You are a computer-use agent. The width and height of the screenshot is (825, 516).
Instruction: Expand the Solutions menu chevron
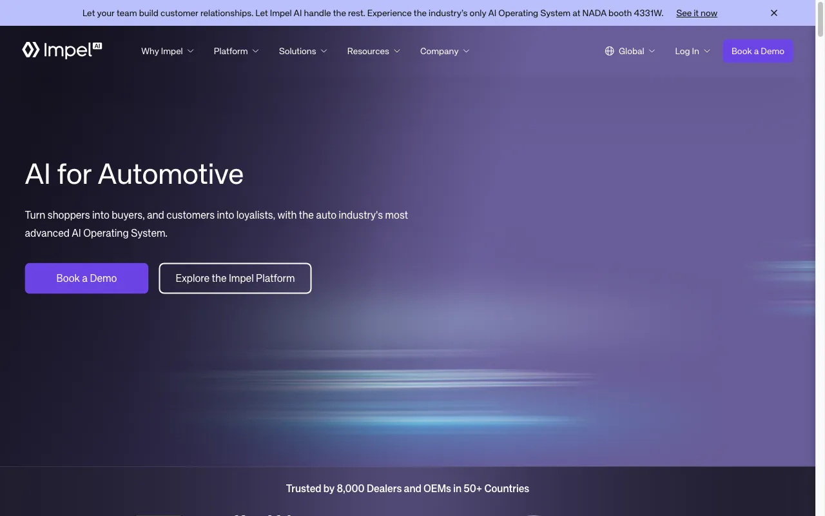[324, 51]
